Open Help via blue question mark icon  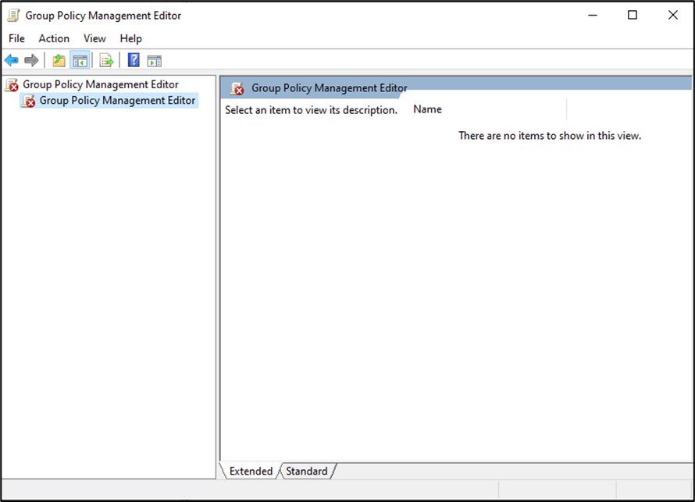click(x=134, y=60)
